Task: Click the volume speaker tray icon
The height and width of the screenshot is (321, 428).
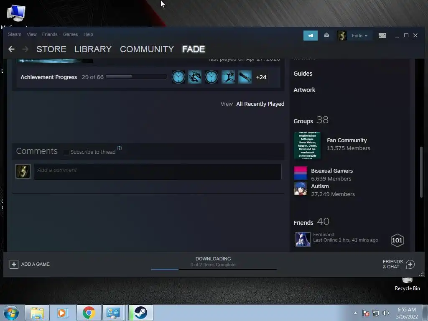Action: [386, 313]
